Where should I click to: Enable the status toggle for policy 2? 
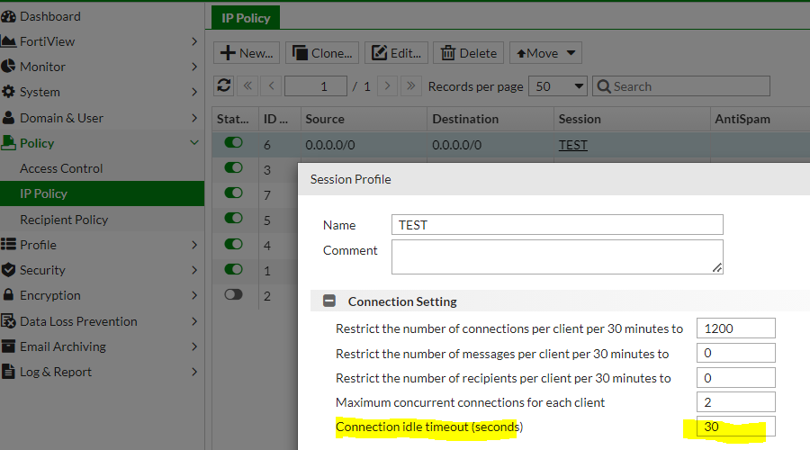234,295
